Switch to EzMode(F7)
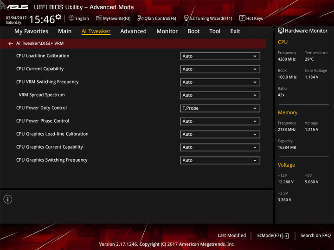This screenshot has height=250, width=334. pyautogui.click(x=270, y=236)
